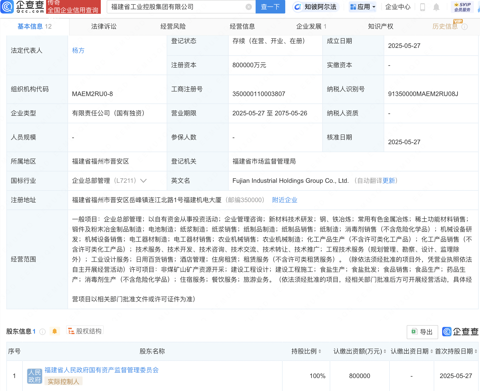
Task: Click business term 2025-05-27 至 2075-05-26
Action: click(270, 113)
